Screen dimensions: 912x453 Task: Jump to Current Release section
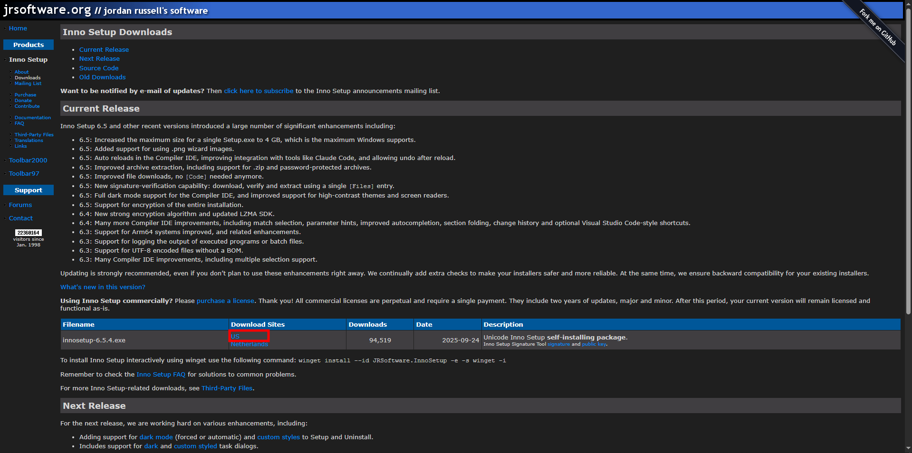[104, 50]
